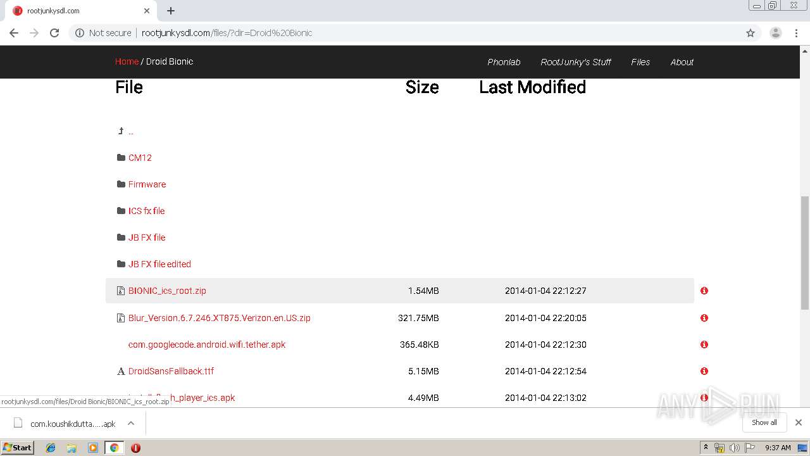
Task: Open the JB FX file folder link
Action: click(147, 237)
